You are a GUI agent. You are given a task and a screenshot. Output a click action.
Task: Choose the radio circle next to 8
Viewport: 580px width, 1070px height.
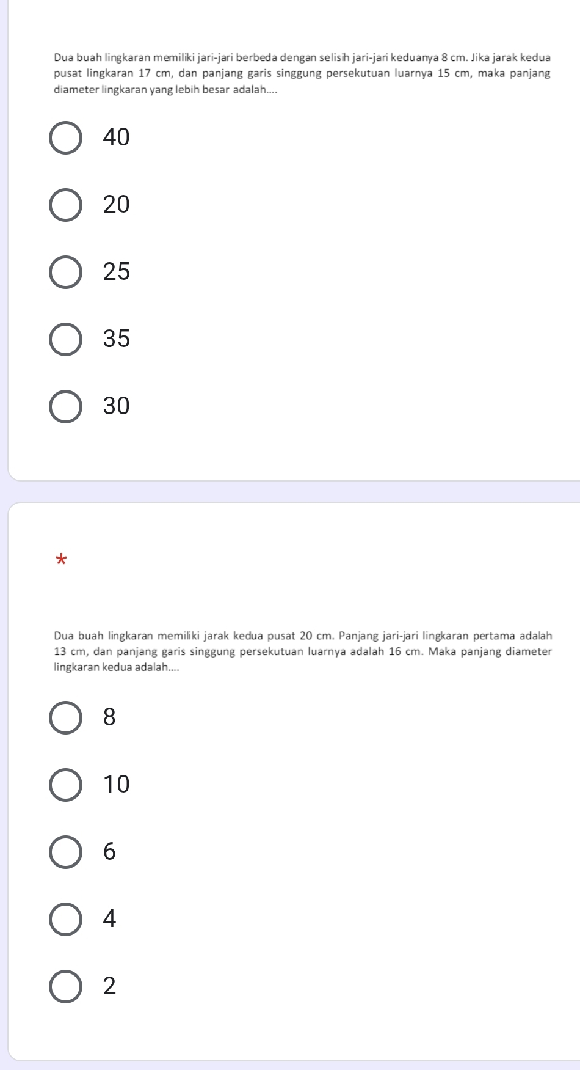65,717
